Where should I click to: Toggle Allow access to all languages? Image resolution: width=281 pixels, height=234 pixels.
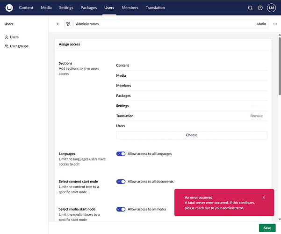[x=121, y=154]
